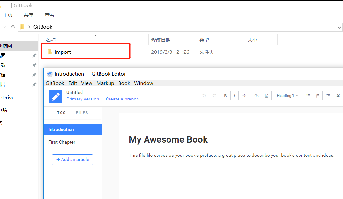The height and width of the screenshot is (199, 343).
Task: Open the View menu in GitBook Editor
Action: point(87,83)
